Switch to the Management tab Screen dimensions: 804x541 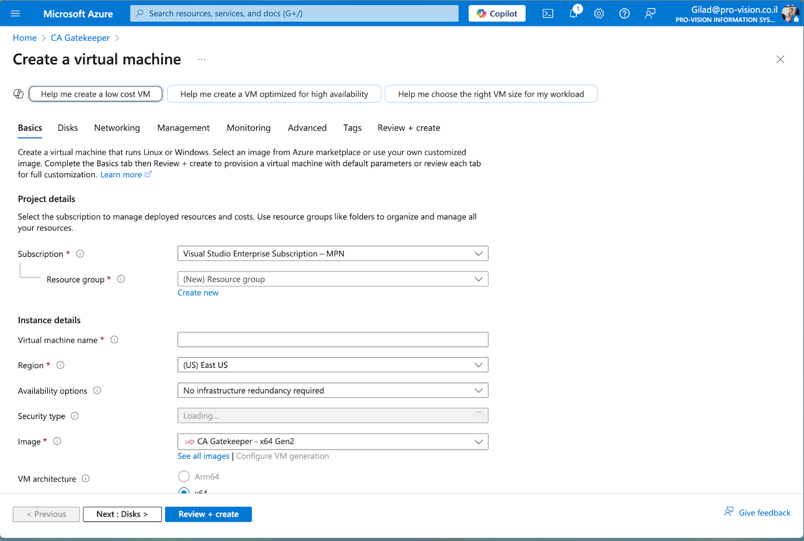coord(183,128)
